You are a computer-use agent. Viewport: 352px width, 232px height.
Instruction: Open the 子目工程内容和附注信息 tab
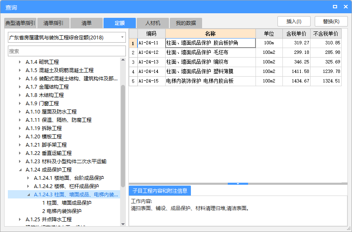coord(160,191)
